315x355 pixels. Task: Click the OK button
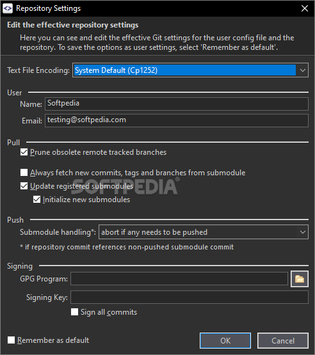pos(225,340)
